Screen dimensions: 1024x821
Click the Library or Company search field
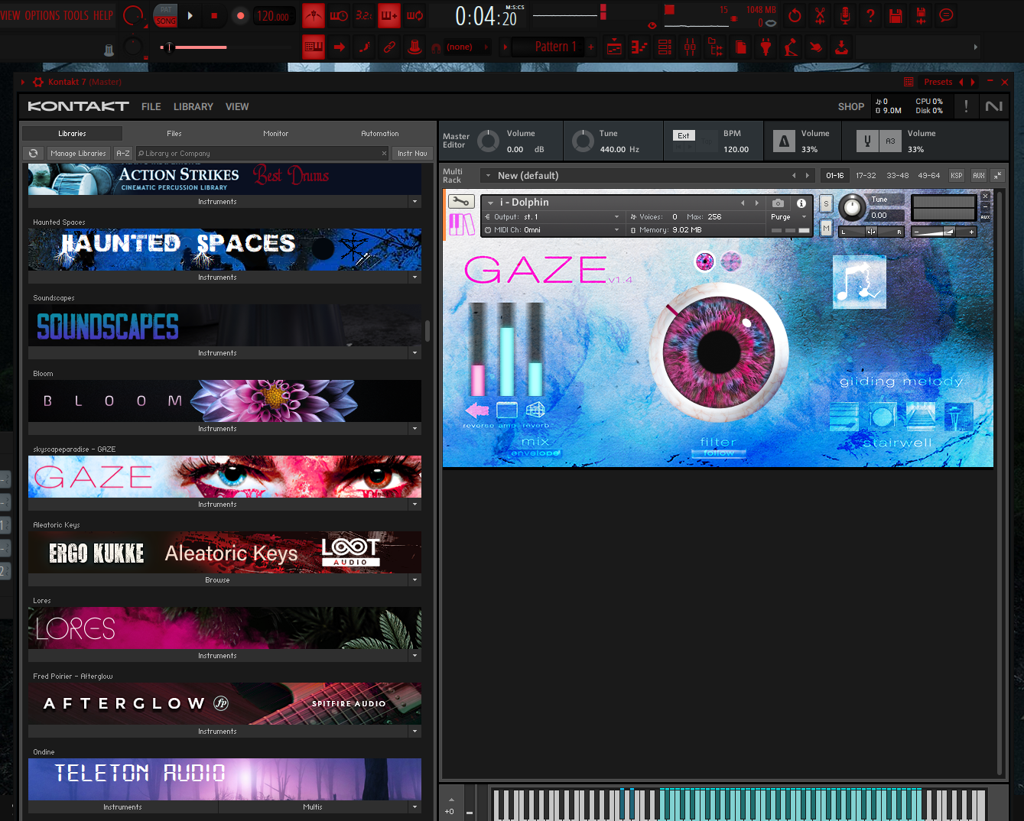point(262,153)
